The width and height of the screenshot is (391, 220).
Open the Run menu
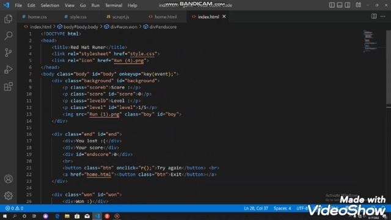[95, 5]
